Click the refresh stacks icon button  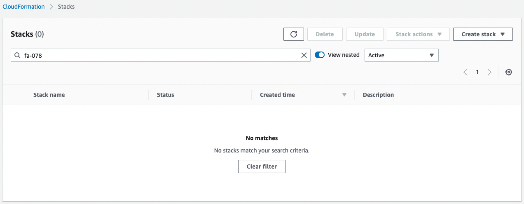click(294, 34)
